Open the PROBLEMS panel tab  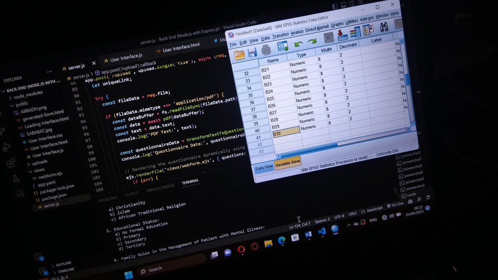coord(107,198)
